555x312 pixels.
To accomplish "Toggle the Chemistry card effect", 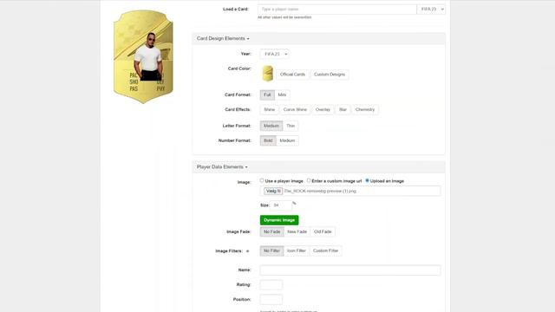I will 365,110.
